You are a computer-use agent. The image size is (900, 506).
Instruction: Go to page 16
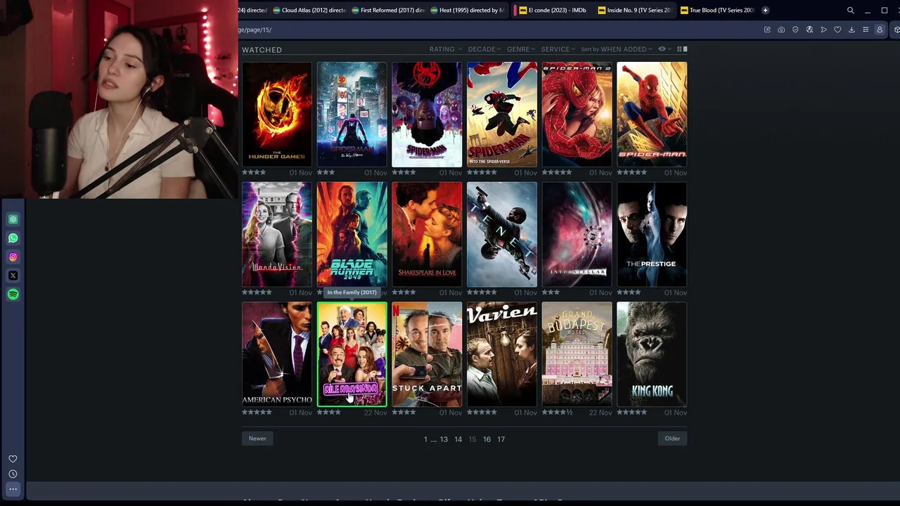tap(487, 439)
